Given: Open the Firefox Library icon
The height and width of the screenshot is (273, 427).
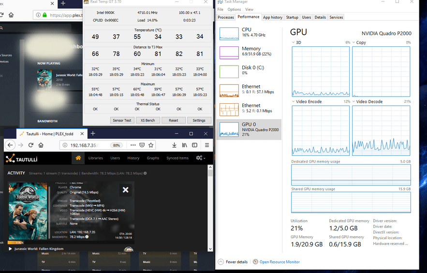Looking at the screenshot, I should tap(184, 145).
